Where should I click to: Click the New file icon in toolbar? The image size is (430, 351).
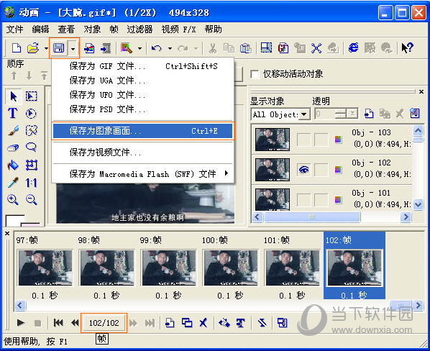coord(17,48)
